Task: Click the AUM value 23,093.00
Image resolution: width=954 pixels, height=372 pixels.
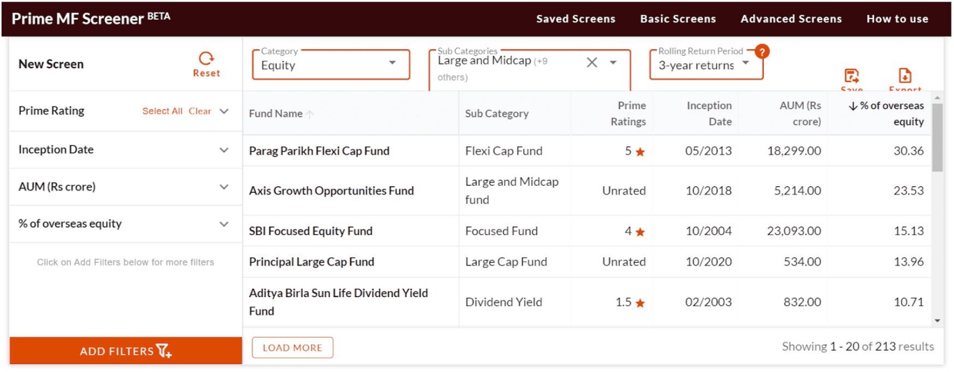Action: [x=794, y=231]
